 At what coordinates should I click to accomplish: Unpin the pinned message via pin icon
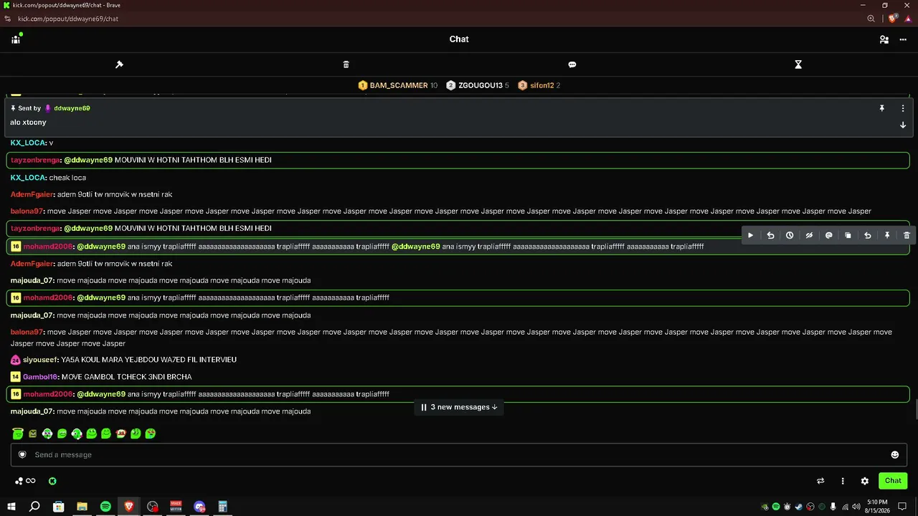click(x=882, y=108)
